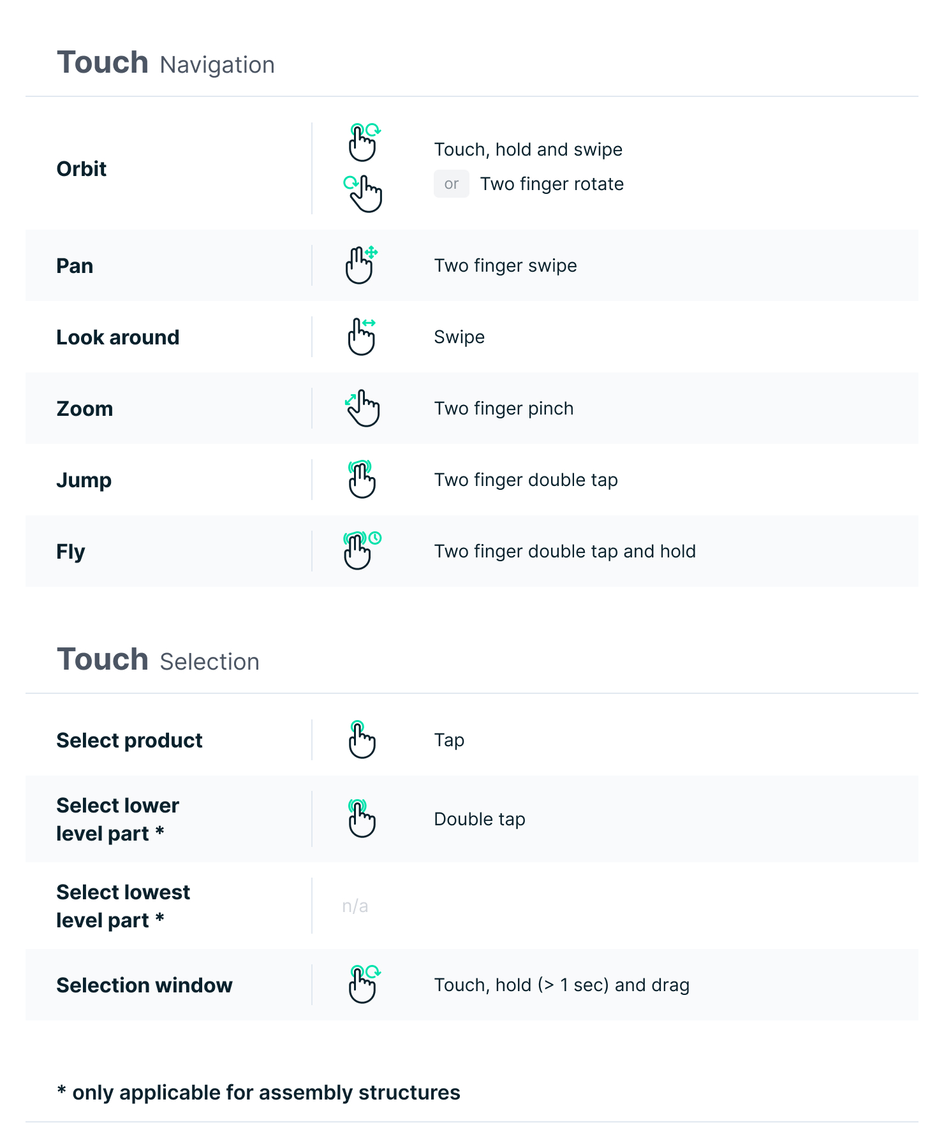Click the Touch Selection heading

coord(158,660)
